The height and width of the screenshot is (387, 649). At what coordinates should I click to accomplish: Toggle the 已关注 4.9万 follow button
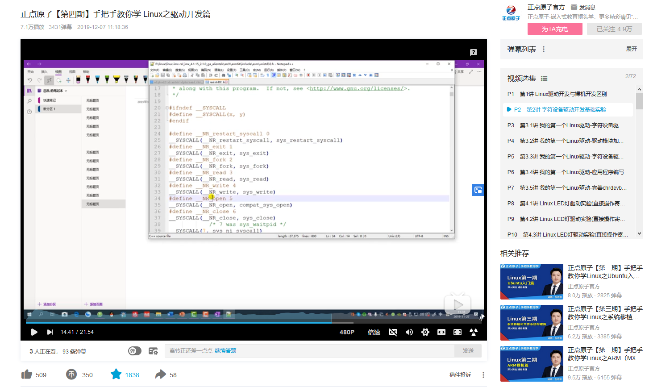pos(615,29)
